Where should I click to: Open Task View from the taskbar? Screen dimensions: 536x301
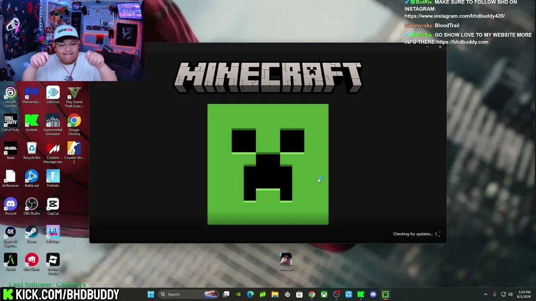coord(226,294)
